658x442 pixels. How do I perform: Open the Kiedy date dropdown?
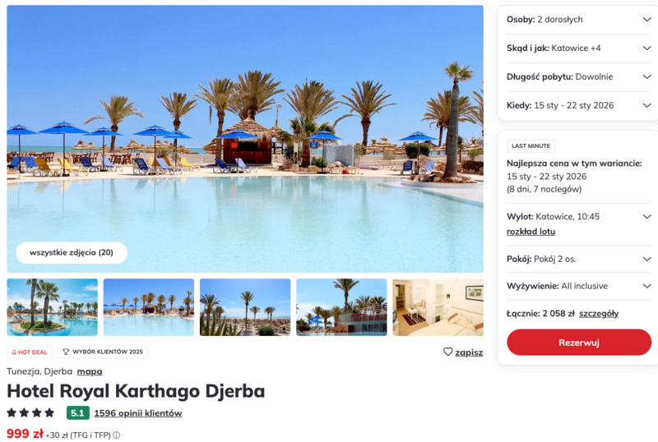[x=579, y=105]
